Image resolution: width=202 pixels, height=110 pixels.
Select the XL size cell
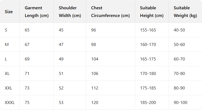[x=7, y=74]
